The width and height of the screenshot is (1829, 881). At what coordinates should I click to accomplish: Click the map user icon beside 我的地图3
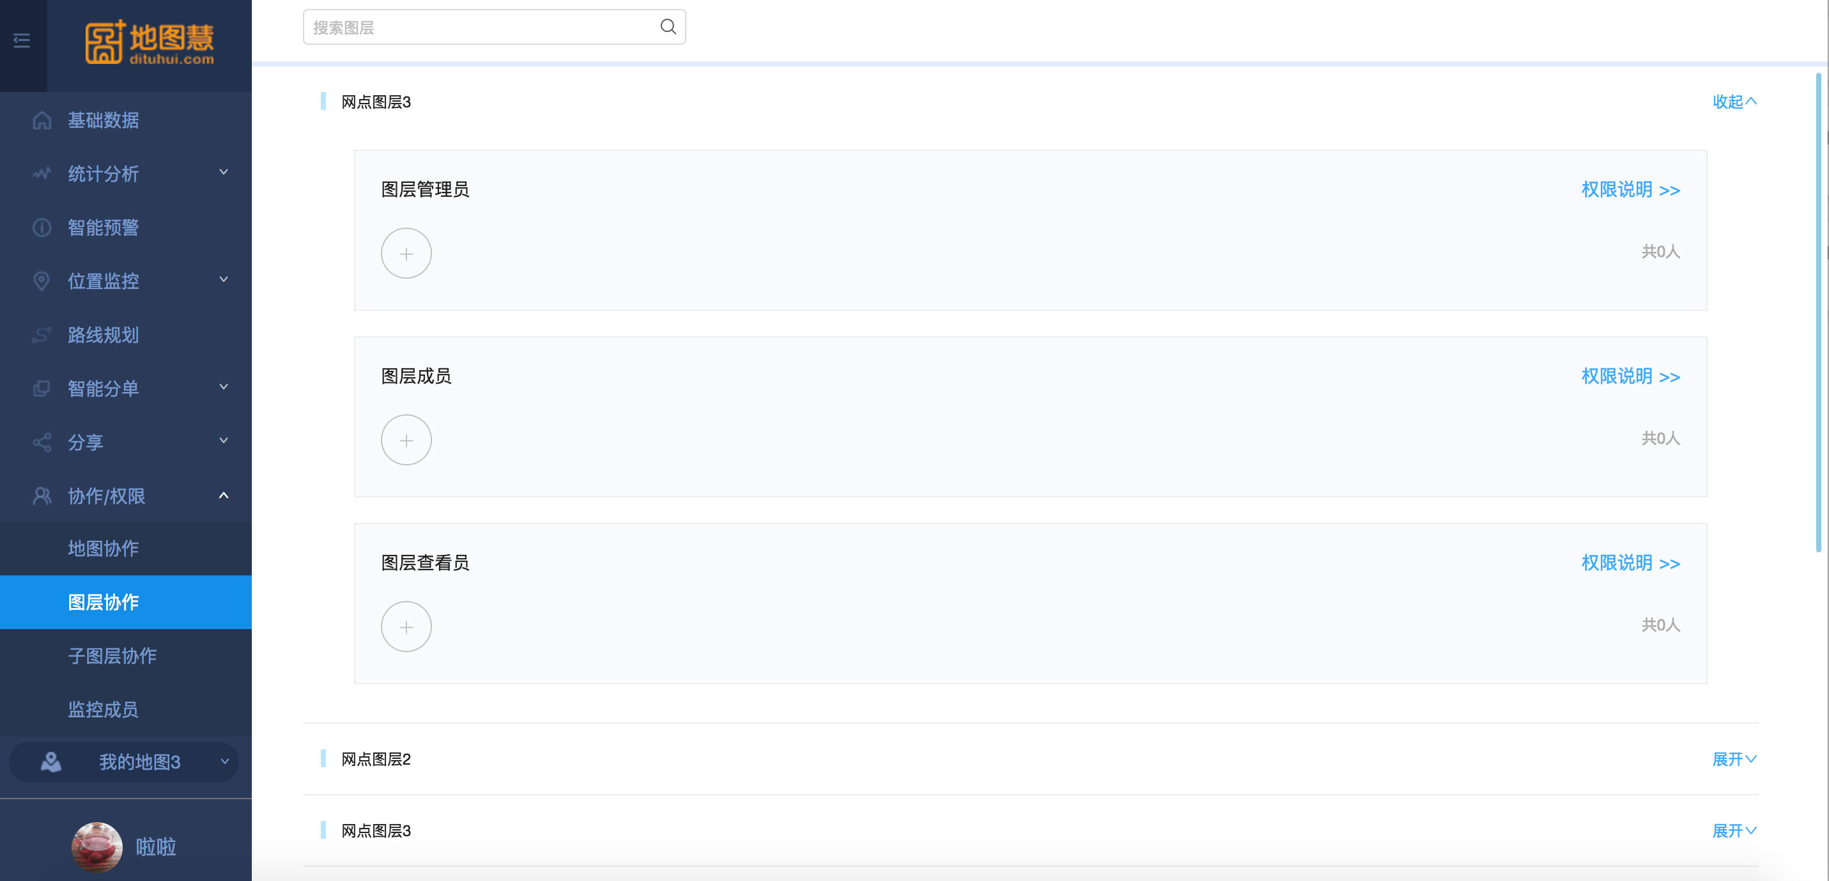click(50, 761)
